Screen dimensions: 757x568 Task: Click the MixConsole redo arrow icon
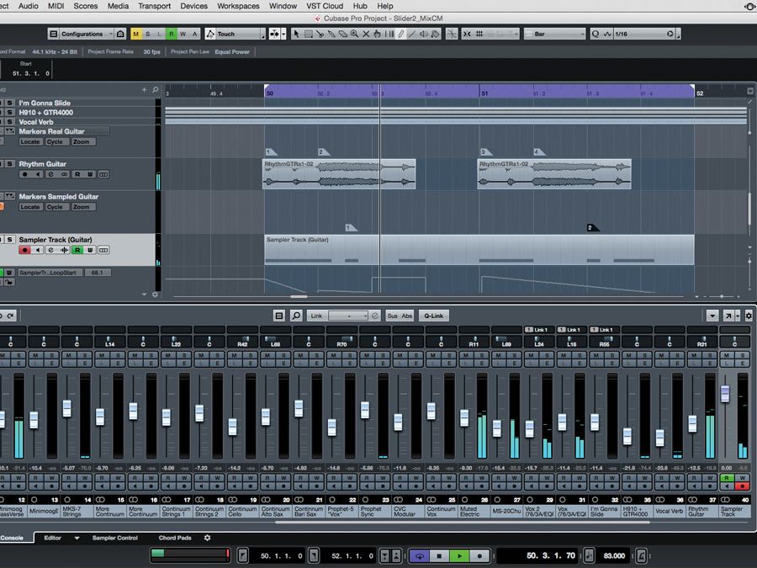tap(11, 316)
